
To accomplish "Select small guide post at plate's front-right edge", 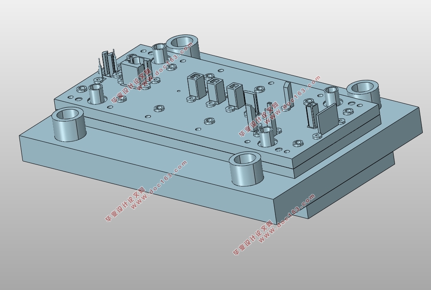I will pos(267,136).
